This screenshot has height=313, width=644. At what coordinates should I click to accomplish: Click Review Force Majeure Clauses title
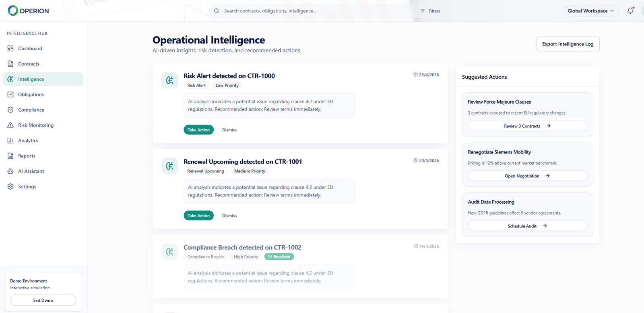tap(499, 102)
